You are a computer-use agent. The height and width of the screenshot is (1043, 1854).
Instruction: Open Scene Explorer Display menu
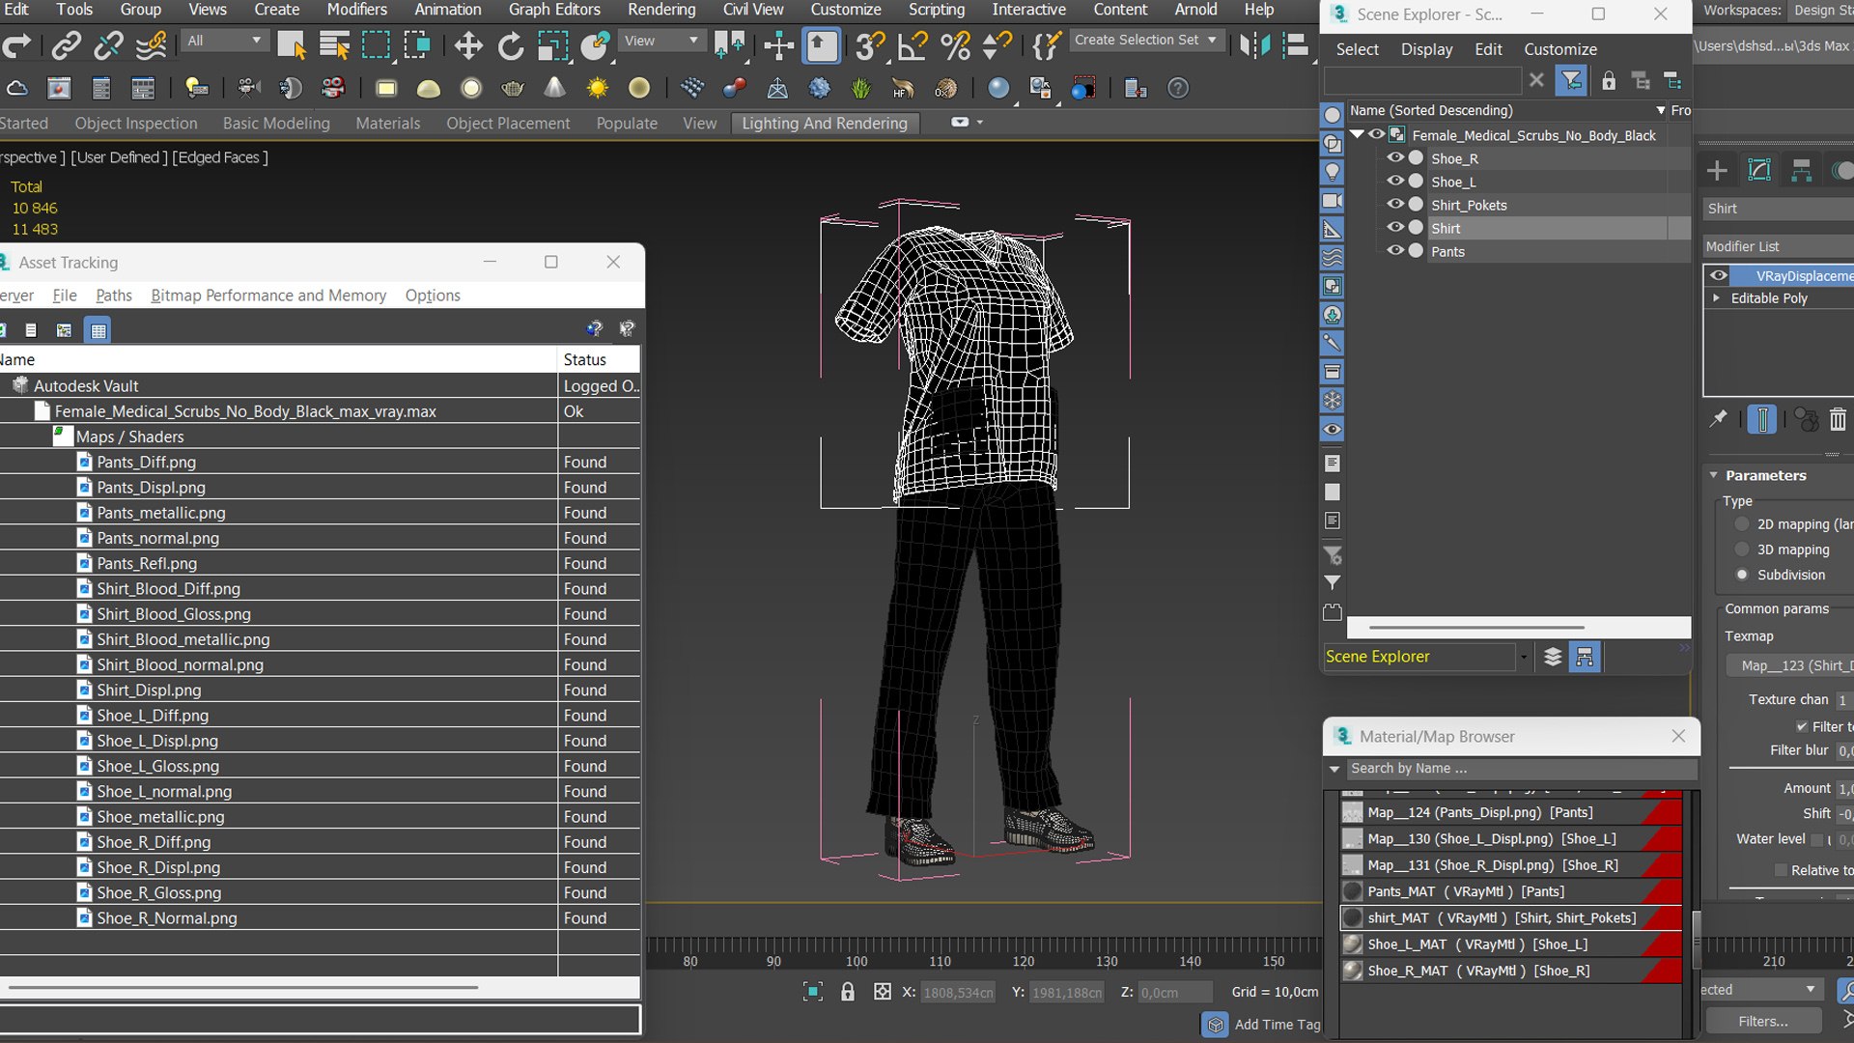pos(1426,49)
